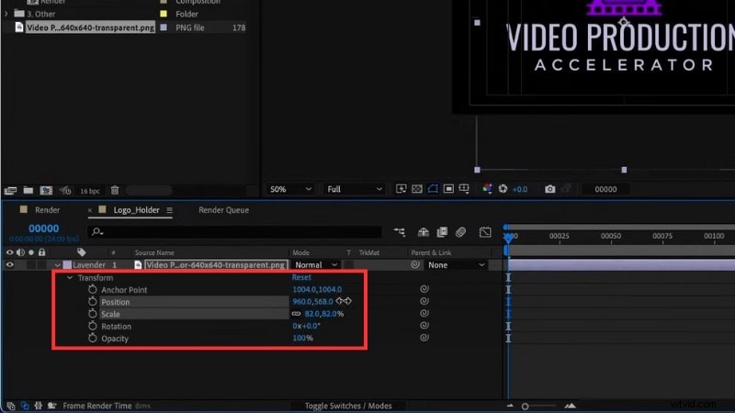The image size is (735, 413).
Task: Click the Position value 960.0,568.0
Action: pos(312,302)
